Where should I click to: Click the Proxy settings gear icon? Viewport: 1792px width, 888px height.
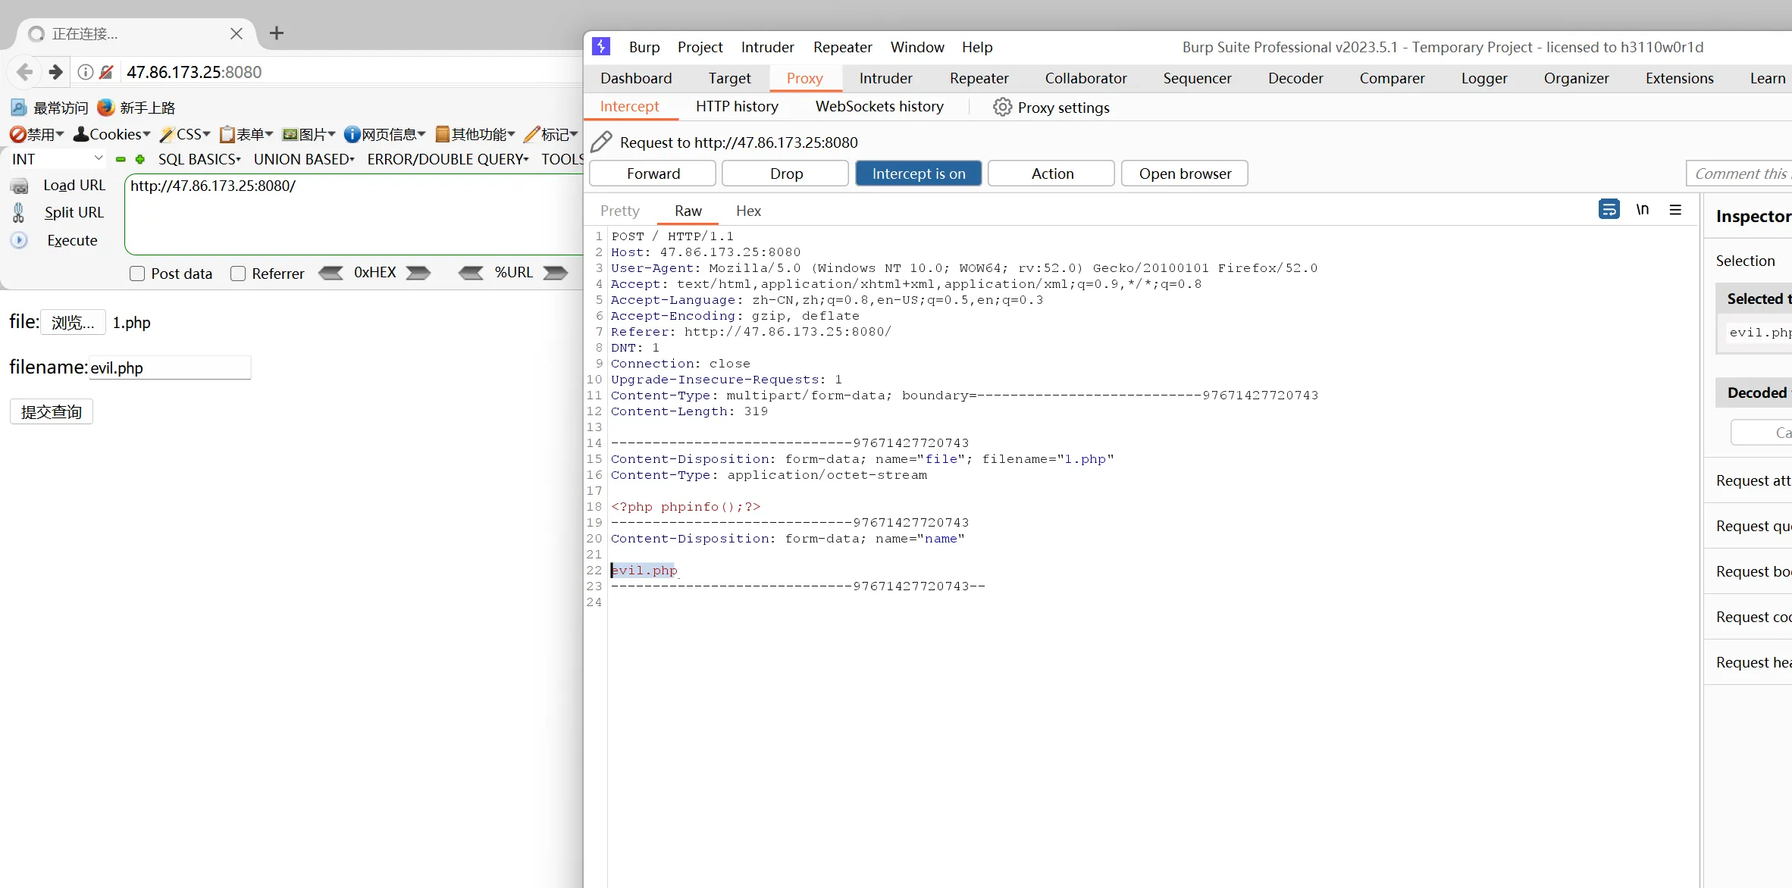coord(1002,107)
